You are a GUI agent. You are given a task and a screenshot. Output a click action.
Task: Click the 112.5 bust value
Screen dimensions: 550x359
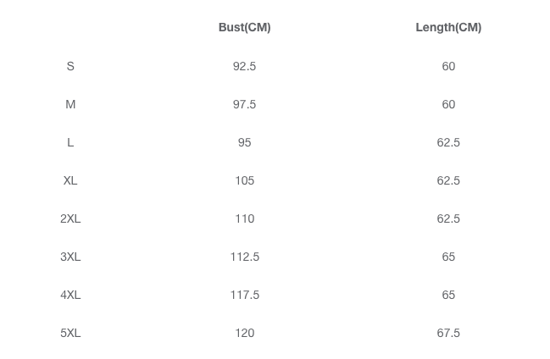244,257
